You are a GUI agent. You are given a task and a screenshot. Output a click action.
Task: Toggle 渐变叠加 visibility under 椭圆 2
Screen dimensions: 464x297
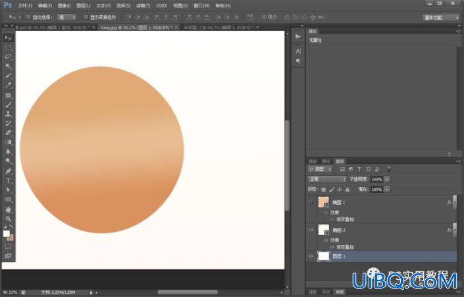[332, 247]
